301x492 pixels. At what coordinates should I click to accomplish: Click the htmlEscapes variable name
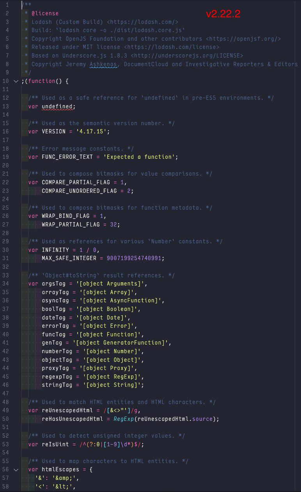point(60,470)
